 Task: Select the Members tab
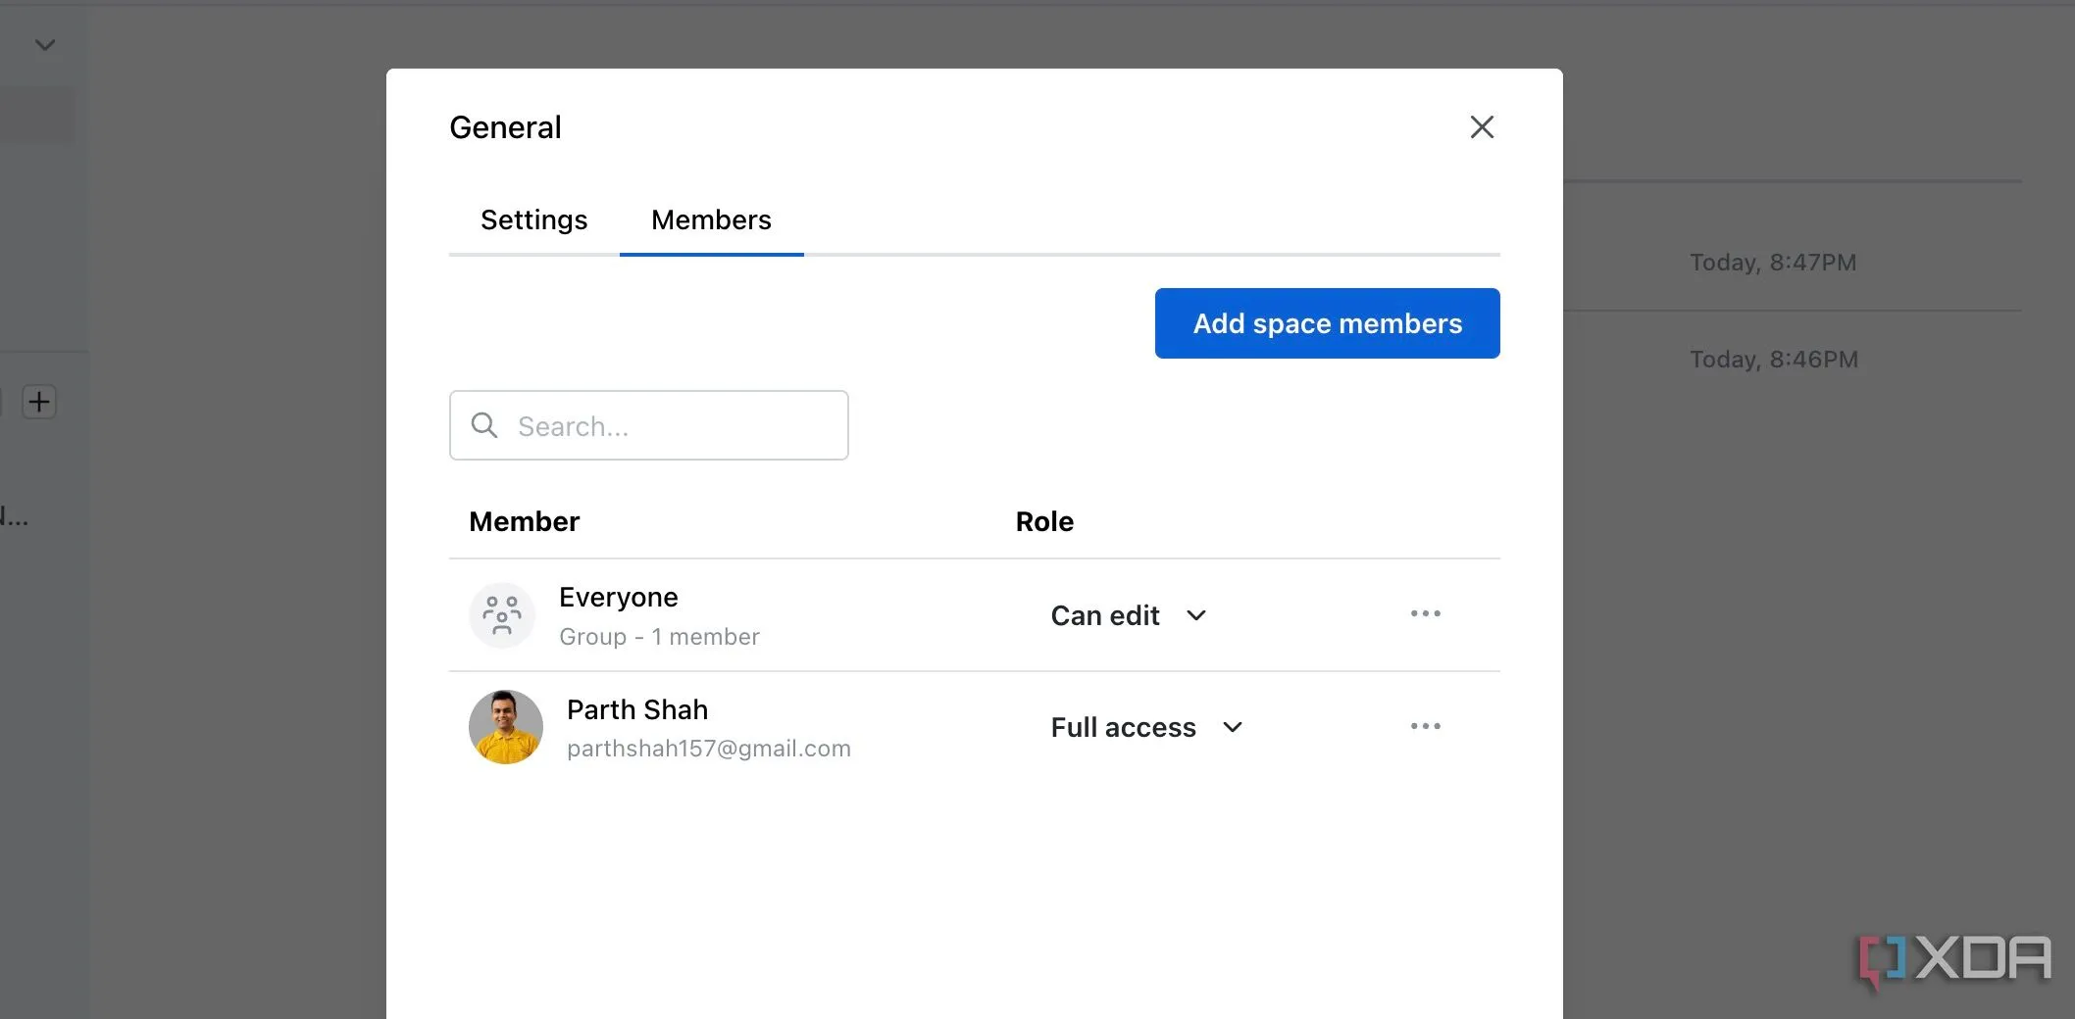tap(711, 220)
